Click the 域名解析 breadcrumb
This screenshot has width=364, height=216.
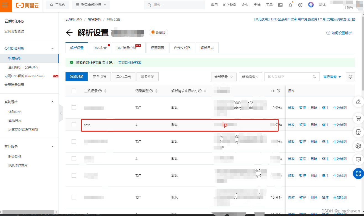pos(94,19)
